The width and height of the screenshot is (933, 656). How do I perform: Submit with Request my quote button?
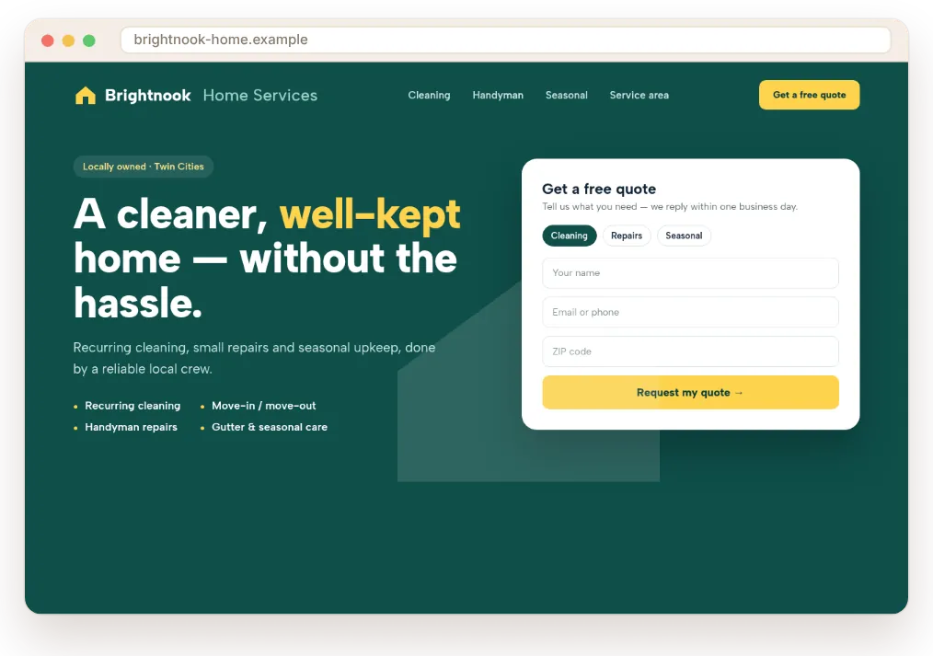pyautogui.click(x=690, y=393)
